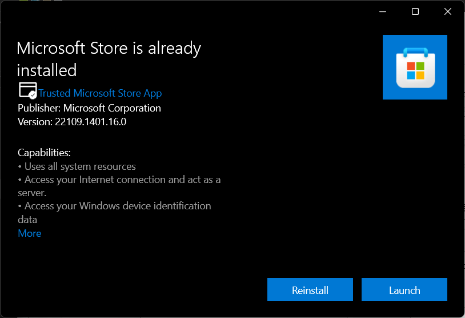The height and width of the screenshot is (318, 465).
Task: Close the app installer dialog
Action: [x=448, y=11]
